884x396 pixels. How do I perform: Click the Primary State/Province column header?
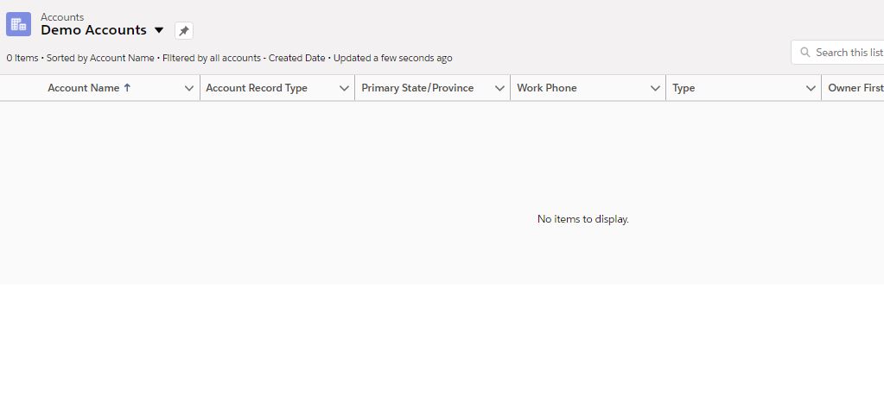point(417,88)
